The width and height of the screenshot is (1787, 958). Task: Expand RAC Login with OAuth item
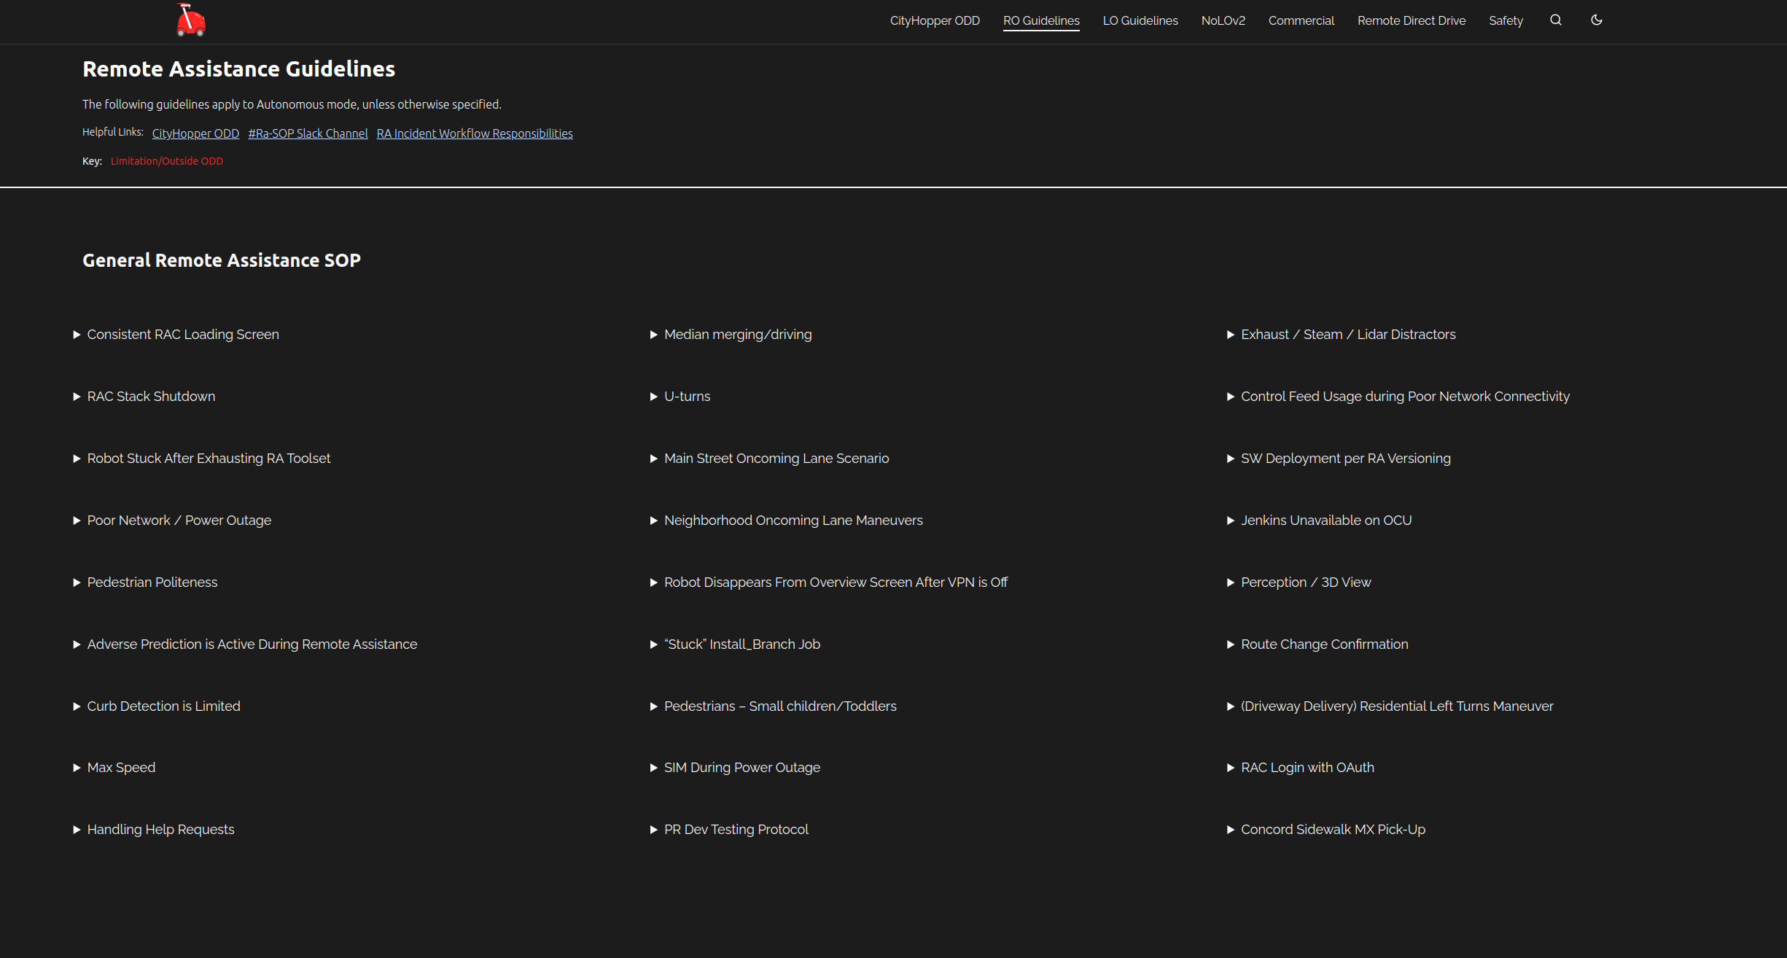click(1307, 768)
